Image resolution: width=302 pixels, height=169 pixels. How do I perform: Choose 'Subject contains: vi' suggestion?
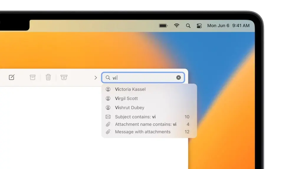point(149,117)
